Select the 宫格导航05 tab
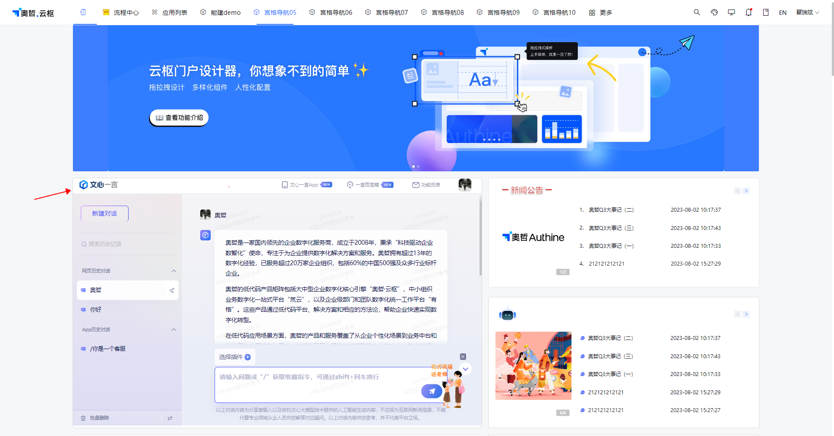834x436 pixels. (x=275, y=12)
